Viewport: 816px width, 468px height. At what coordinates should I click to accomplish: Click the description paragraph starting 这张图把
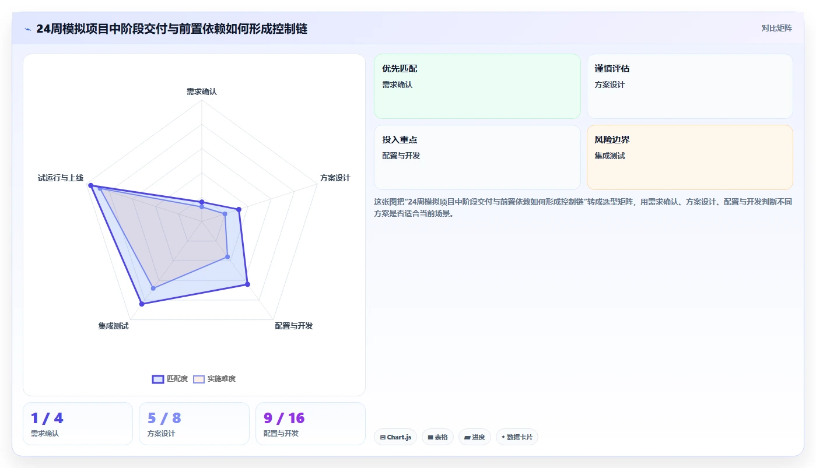pyautogui.click(x=583, y=207)
